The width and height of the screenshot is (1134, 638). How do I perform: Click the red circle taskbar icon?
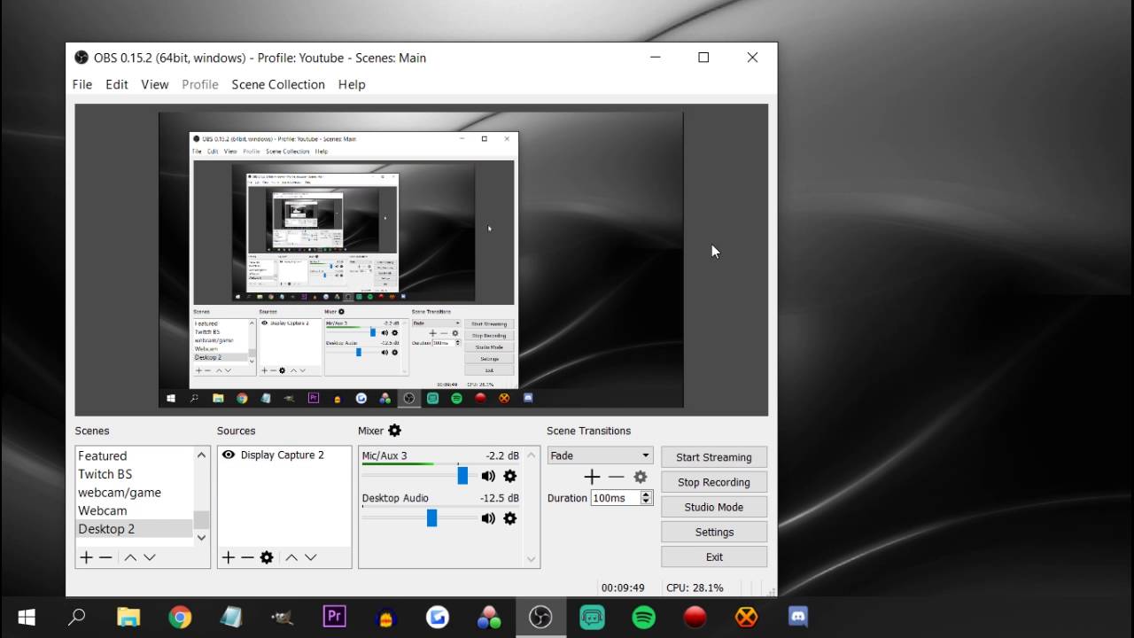695,617
